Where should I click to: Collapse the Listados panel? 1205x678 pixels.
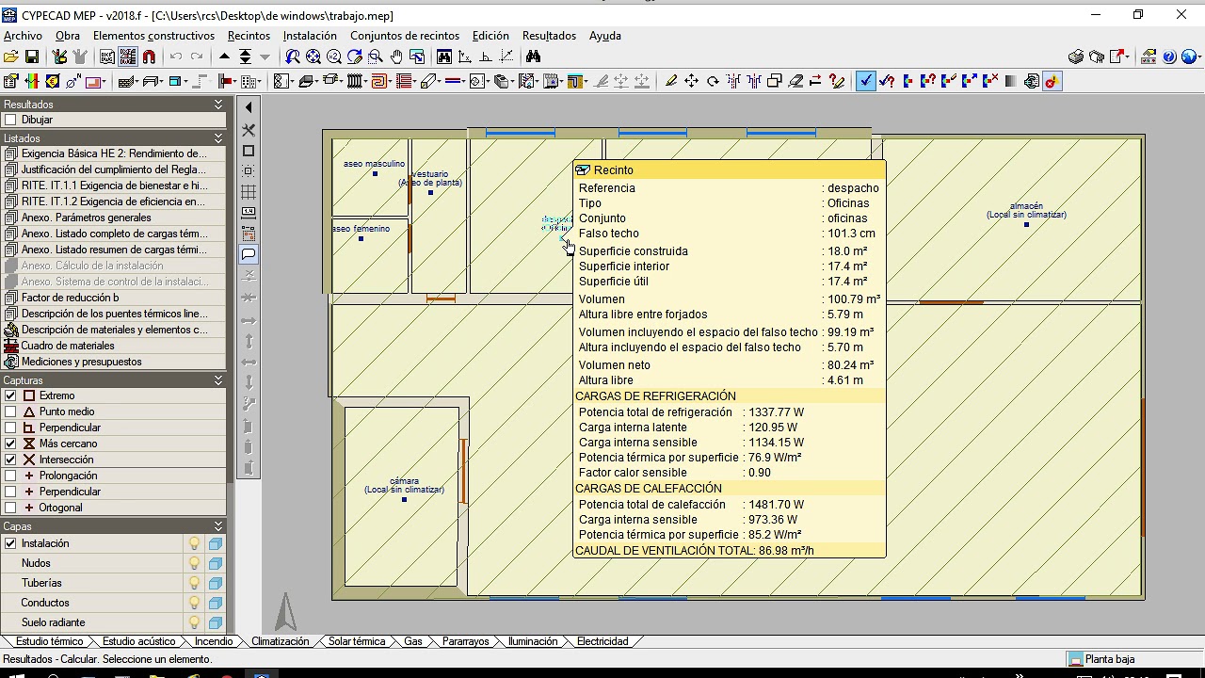pos(218,138)
